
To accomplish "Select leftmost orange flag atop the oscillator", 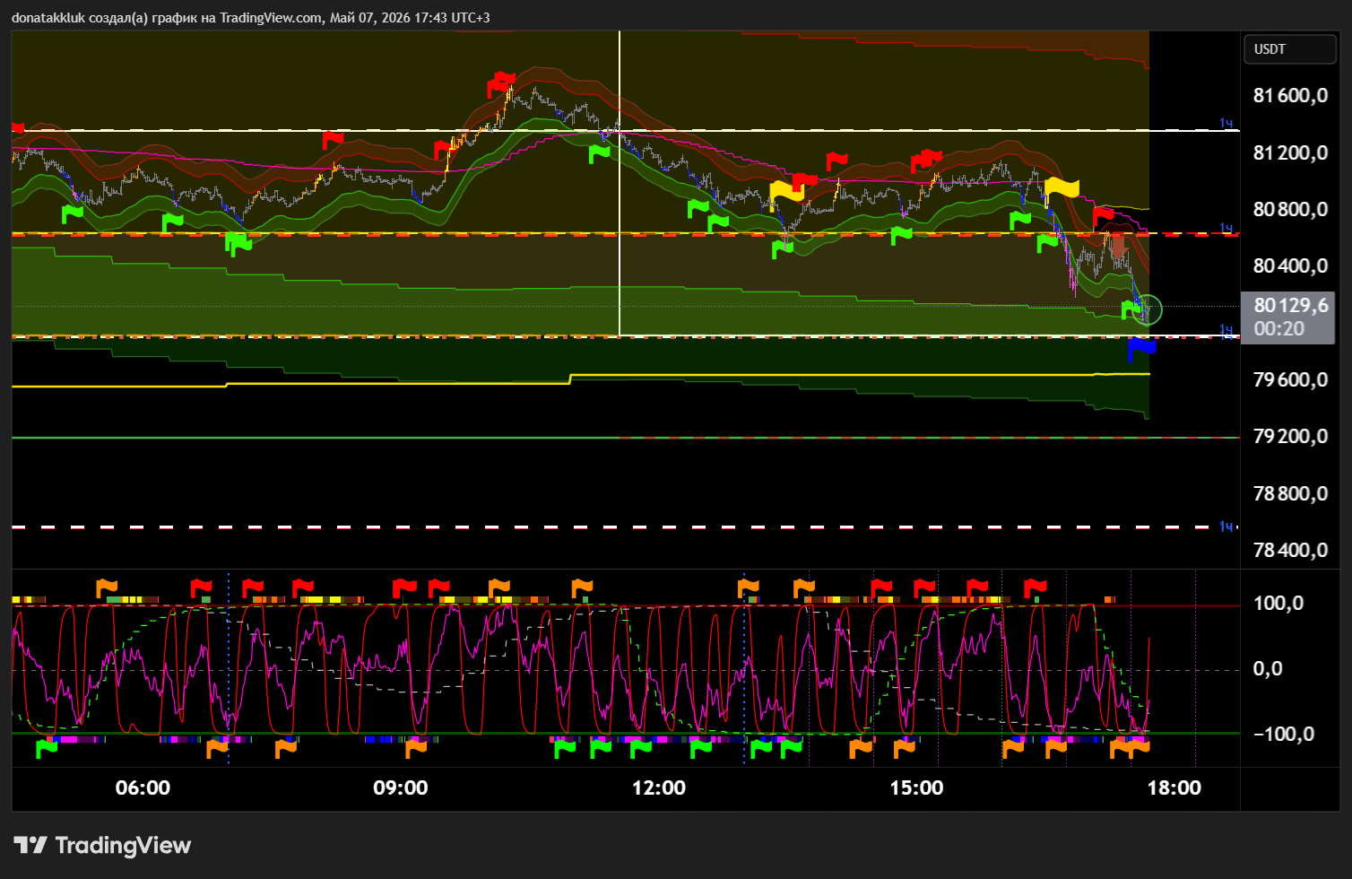I will pos(107,588).
